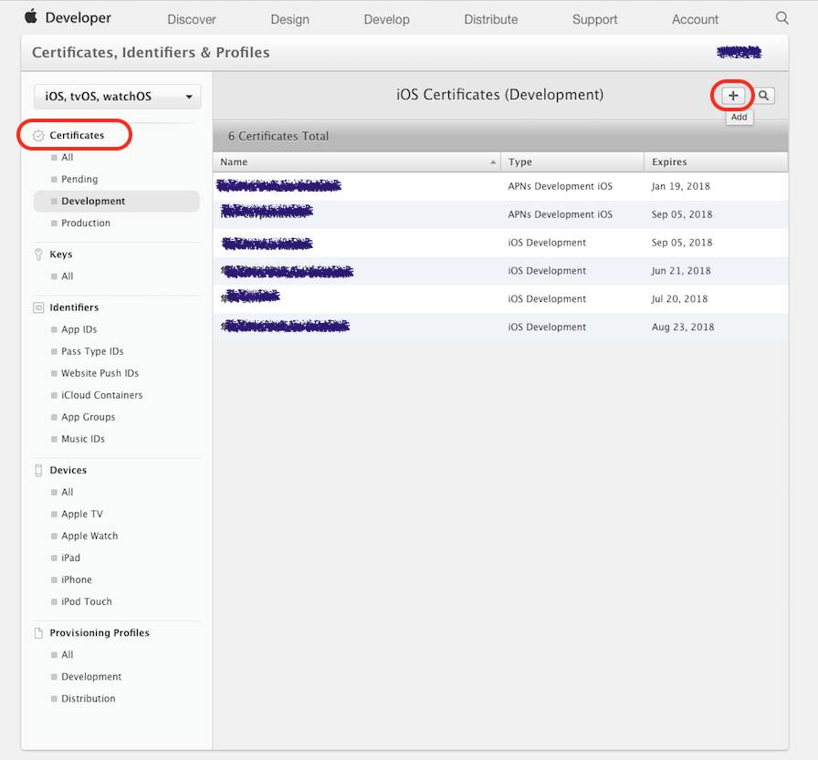Select Development under Certificates
The image size is (818, 760).
point(117,202)
